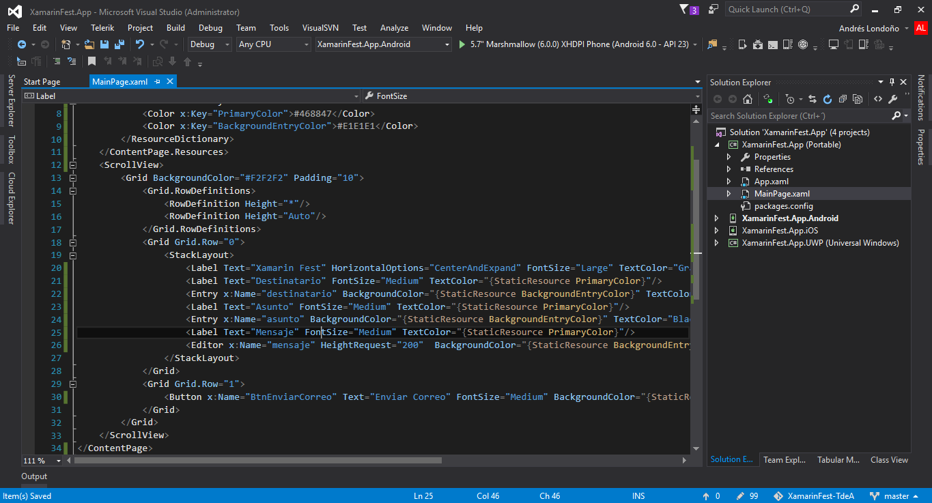
Task: Collapse all items in Solution Explorer
Action: (843, 99)
